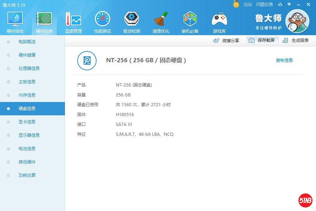
Task: Open the 性能测试 gauge icon
Action: point(102,19)
